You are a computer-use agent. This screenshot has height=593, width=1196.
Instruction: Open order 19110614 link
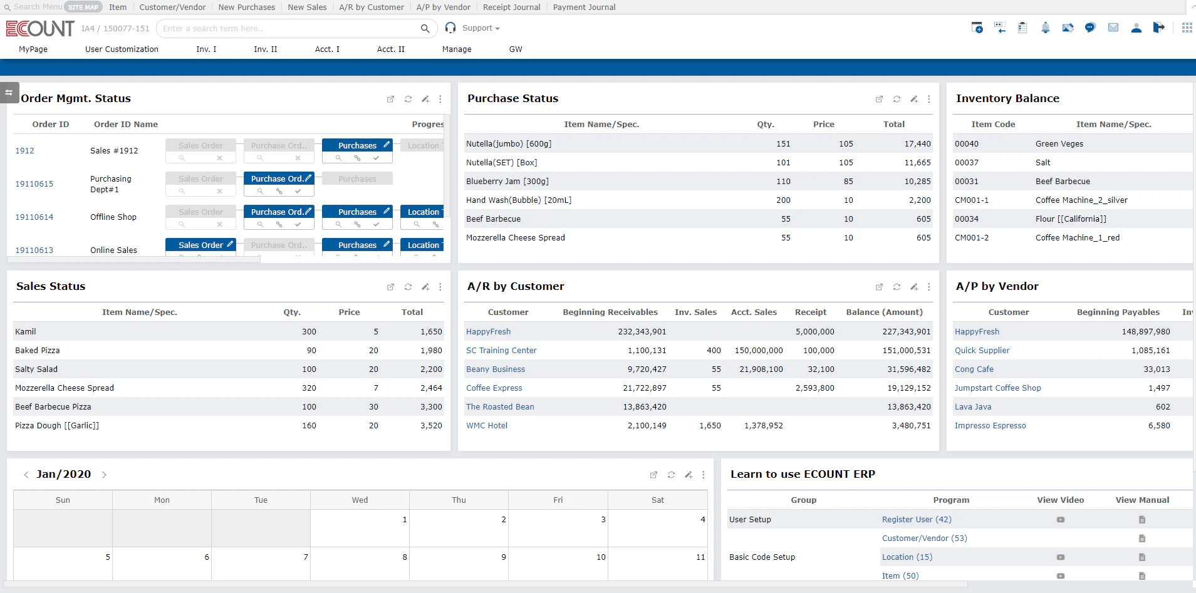tap(34, 217)
